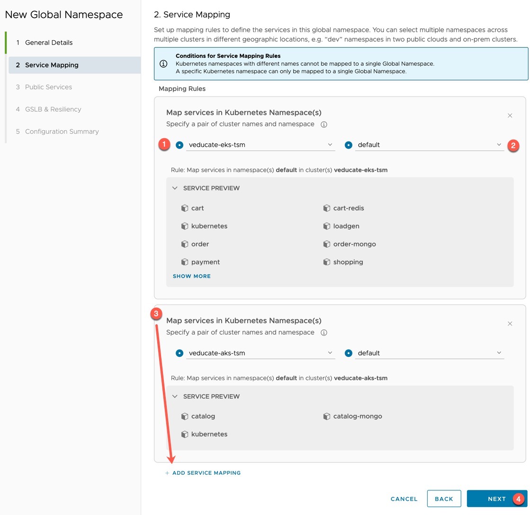Click the loadgen service cube icon
The height and width of the screenshot is (515, 530).
[x=326, y=226]
